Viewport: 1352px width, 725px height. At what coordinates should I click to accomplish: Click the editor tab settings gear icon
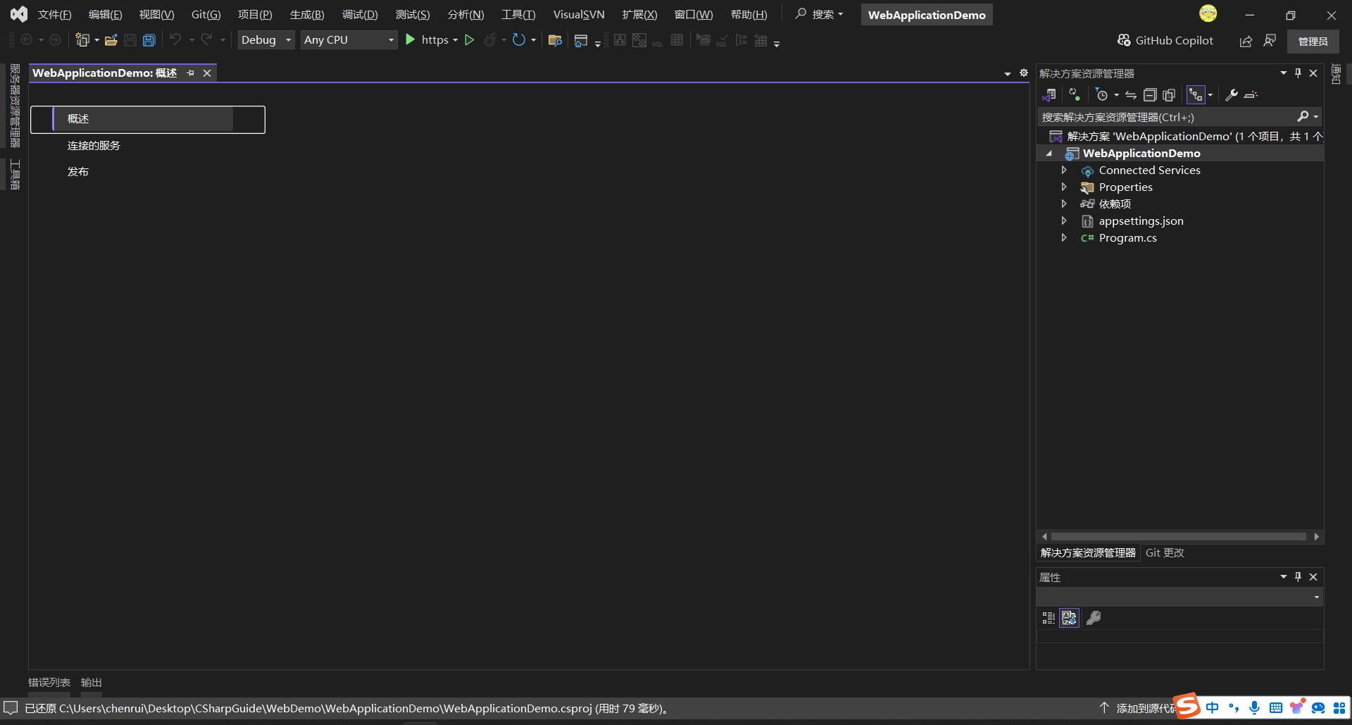(1024, 73)
